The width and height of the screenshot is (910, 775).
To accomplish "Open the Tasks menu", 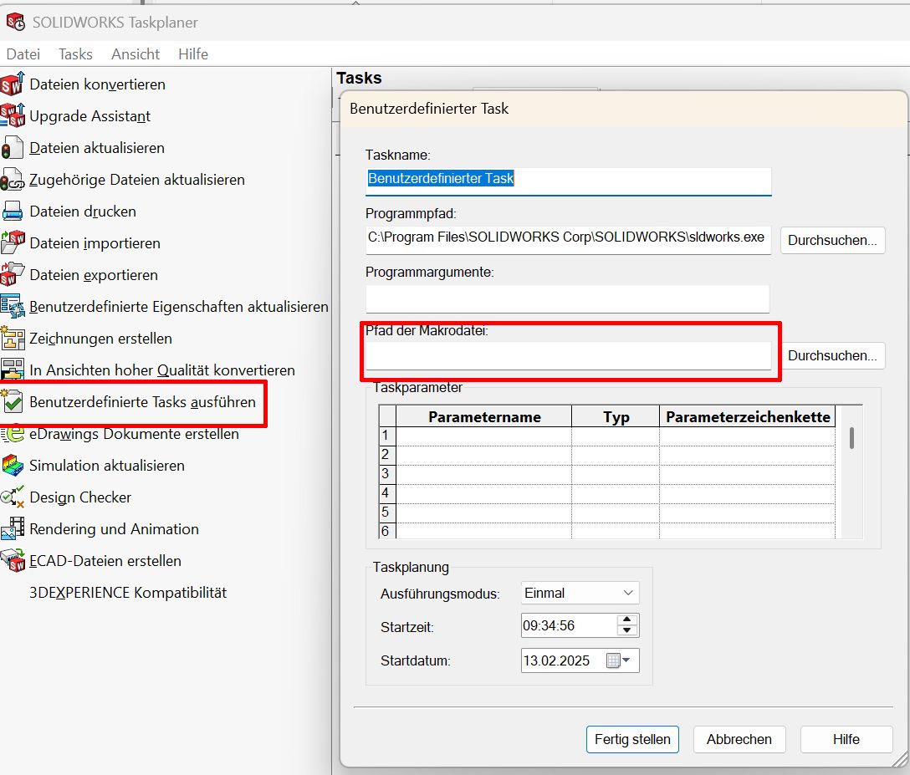I will click(75, 54).
